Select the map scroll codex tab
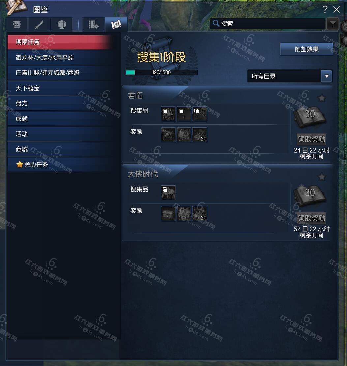 (116, 24)
